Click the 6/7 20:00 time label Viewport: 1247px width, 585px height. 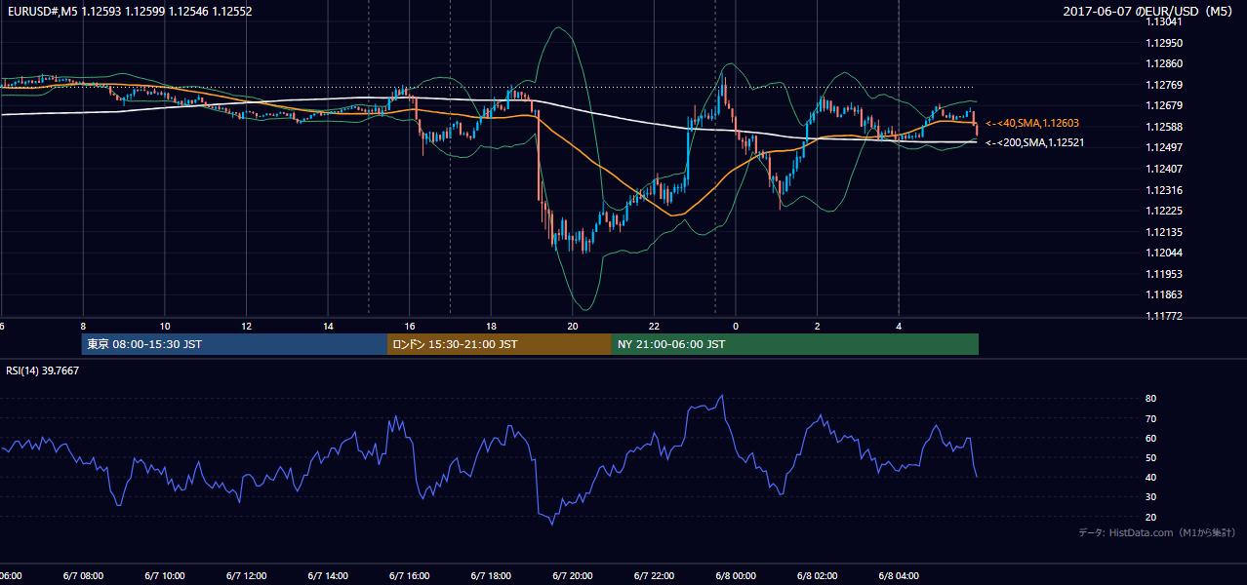click(x=573, y=576)
